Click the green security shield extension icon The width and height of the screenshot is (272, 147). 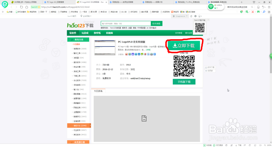(241, 12)
